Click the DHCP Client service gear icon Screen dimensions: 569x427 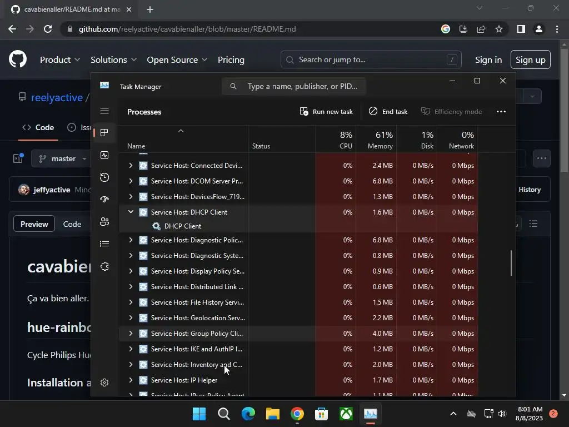tap(156, 226)
